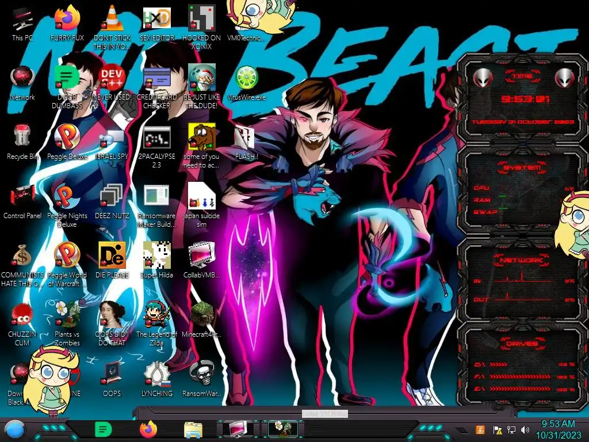Switch to Plants vs Zombies taskbar window
The width and height of the screenshot is (589, 442).
tap(283, 429)
